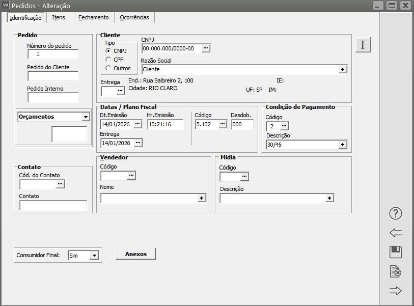Image resolution: width=414 pixels, height=306 pixels.
Task: Click the right arrow next icon
Action: 396,291
